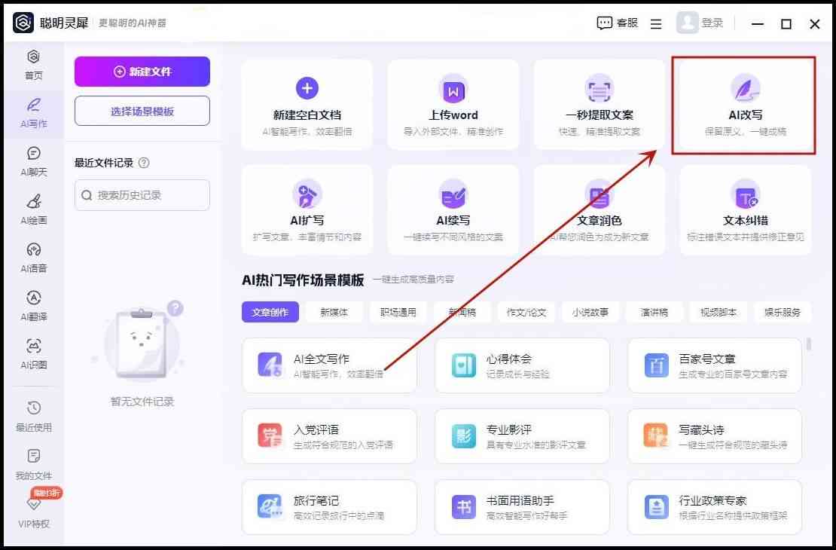Viewport: 836px width, 550px height.
Task: Open the 旅行笔记 template
Action: (x=329, y=507)
